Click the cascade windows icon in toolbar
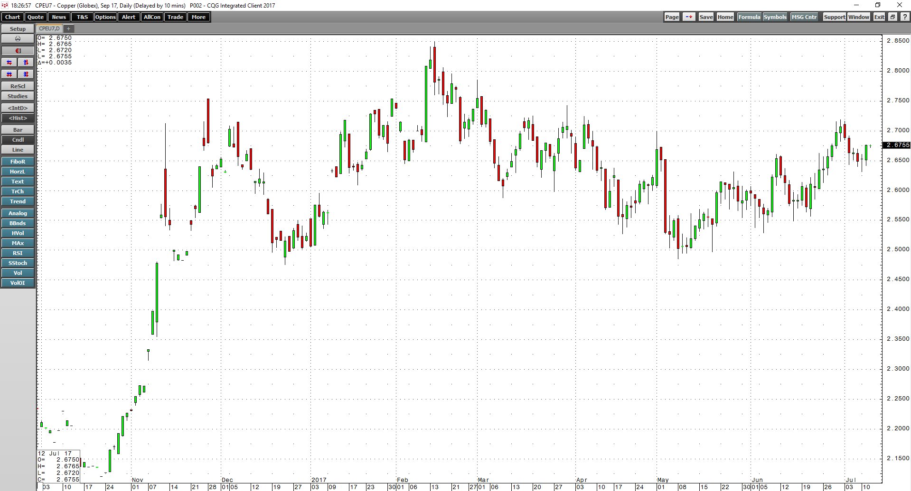The image size is (911, 491). pos(893,17)
